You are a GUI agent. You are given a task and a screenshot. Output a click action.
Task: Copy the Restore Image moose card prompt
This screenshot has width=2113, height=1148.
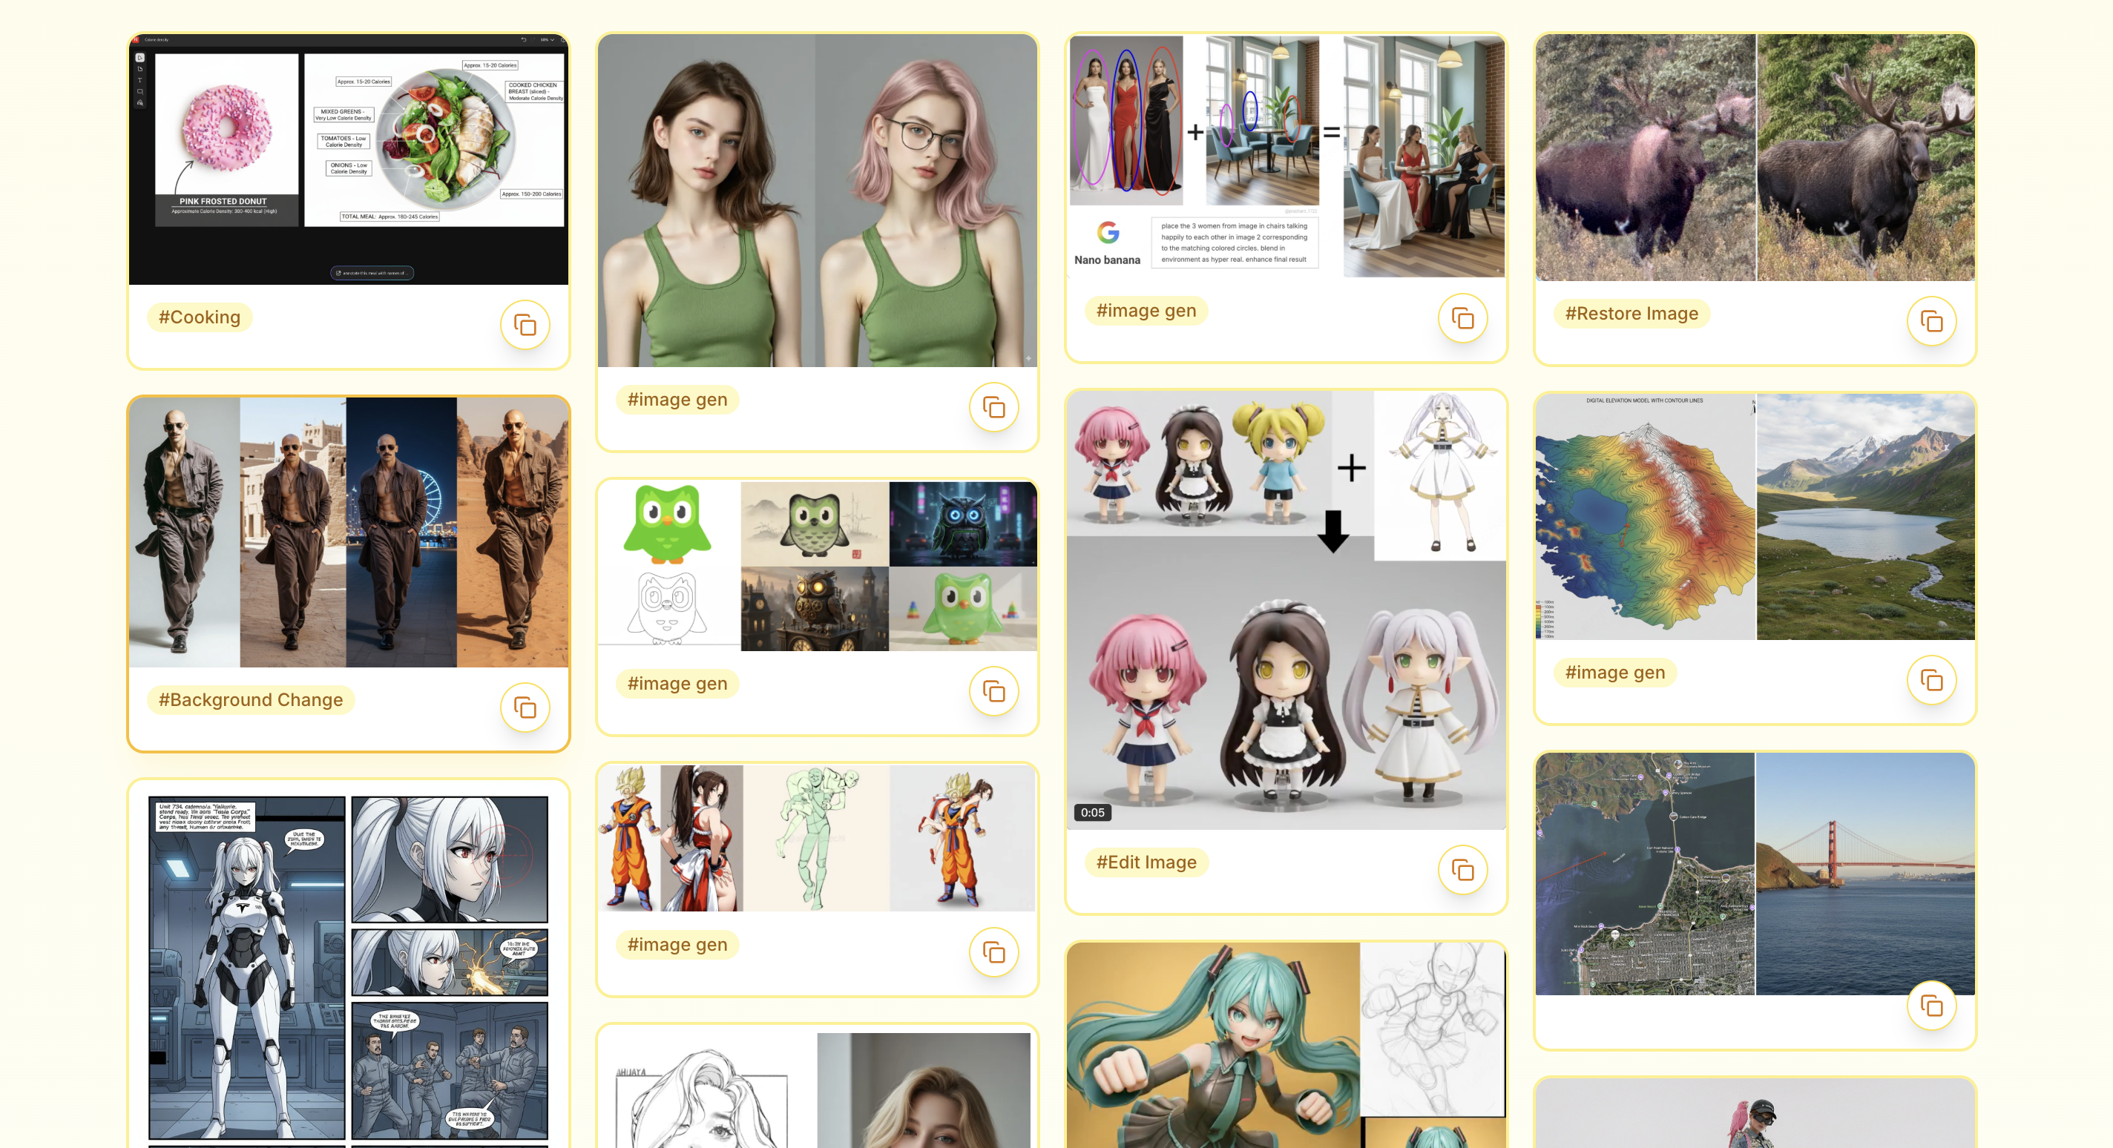coord(1932,321)
